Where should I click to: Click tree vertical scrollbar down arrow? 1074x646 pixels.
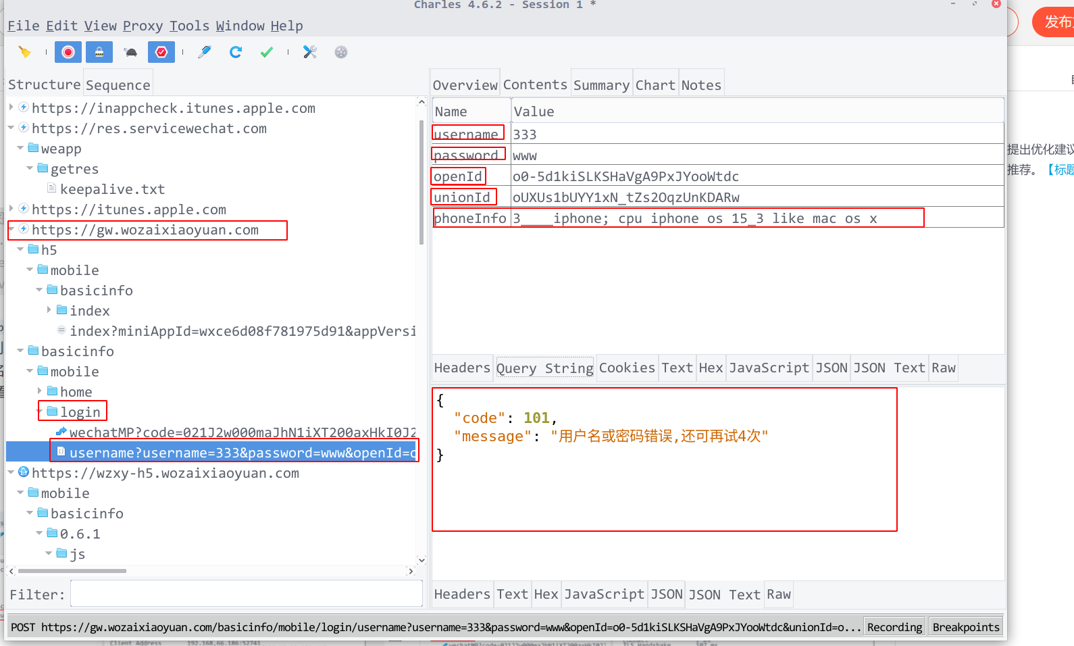(x=421, y=560)
